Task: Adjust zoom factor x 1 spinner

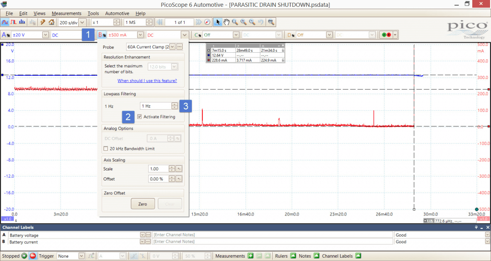Action: click(117, 23)
